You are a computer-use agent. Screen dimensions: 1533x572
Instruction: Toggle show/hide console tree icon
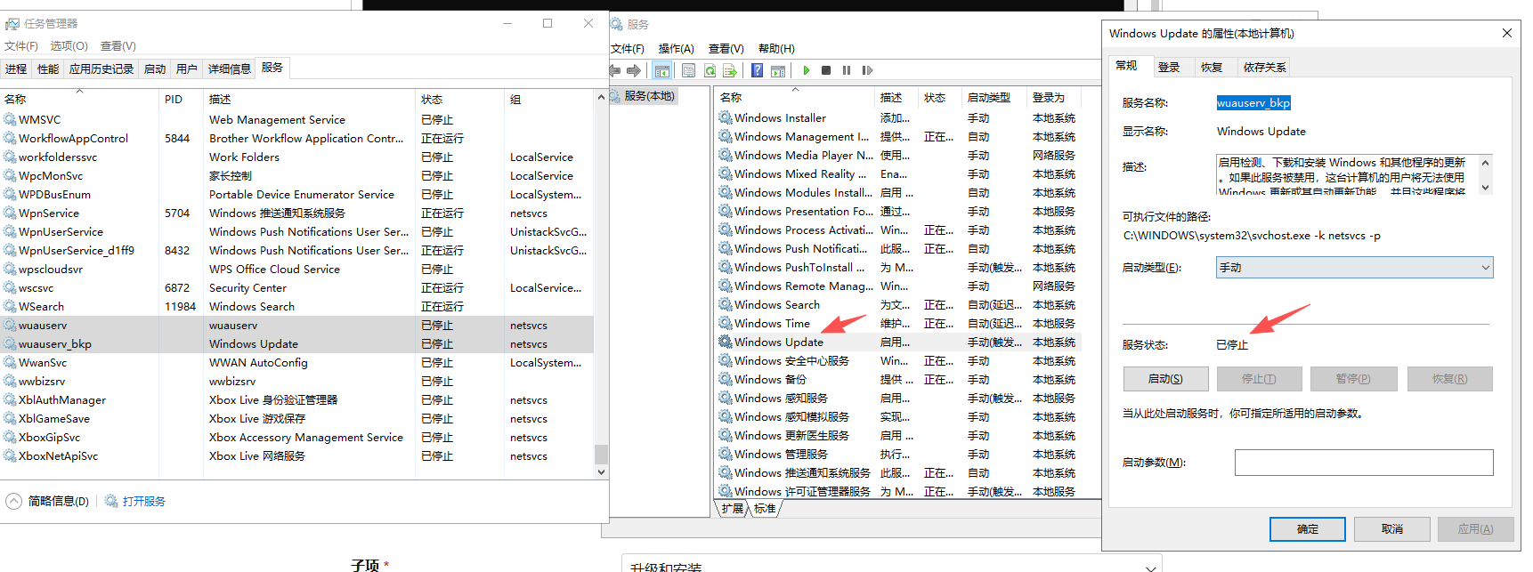click(662, 70)
